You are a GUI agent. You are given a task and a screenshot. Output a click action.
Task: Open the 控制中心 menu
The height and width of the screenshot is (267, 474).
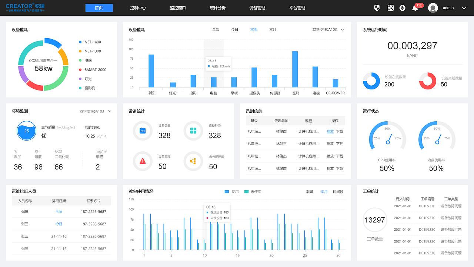(138, 8)
